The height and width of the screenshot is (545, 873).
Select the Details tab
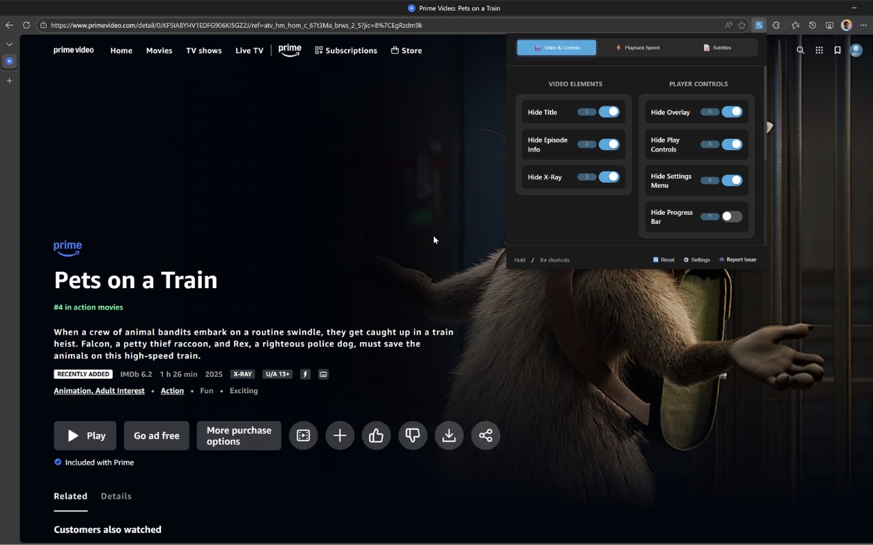116,497
